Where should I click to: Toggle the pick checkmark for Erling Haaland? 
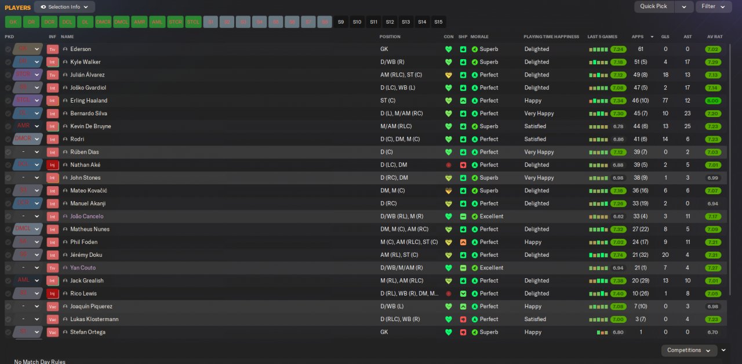(8, 101)
